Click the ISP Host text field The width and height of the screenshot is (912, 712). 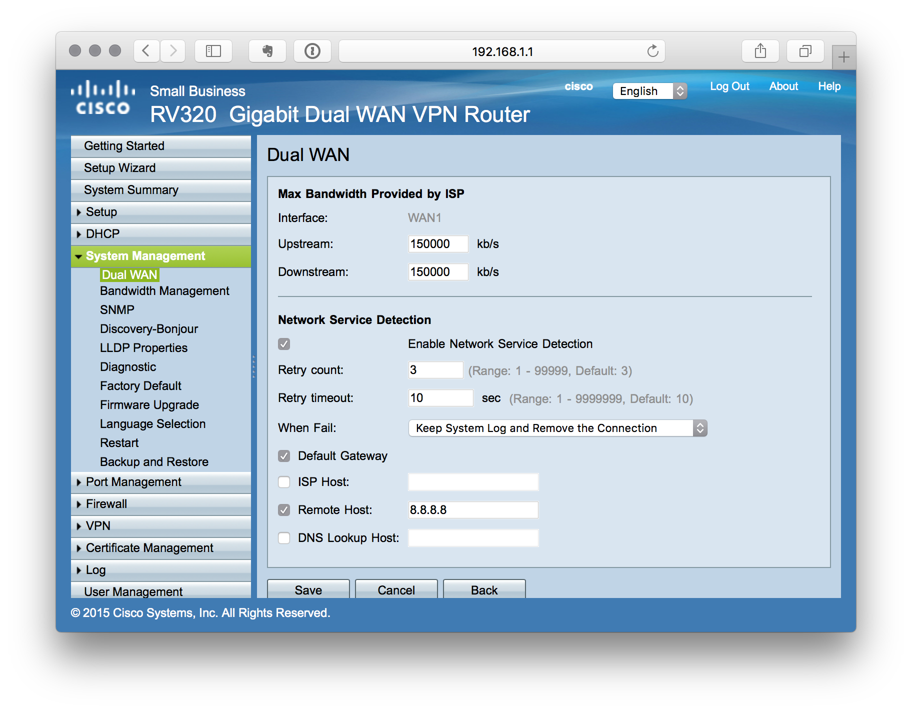pyautogui.click(x=473, y=482)
